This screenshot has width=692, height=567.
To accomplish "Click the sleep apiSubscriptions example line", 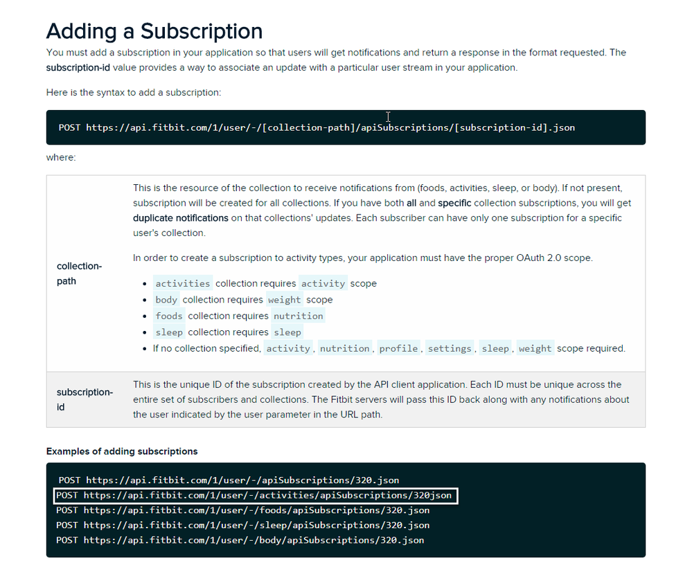I will pos(242,525).
